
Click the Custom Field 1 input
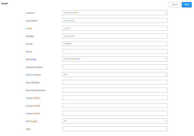point(115,98)
